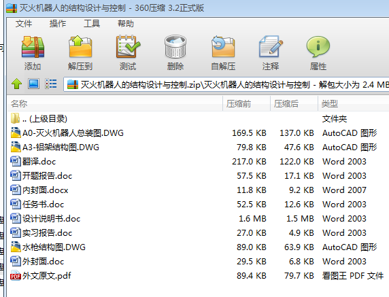Click the 360压缩 app icon in title bar

[x=12, y=8]
